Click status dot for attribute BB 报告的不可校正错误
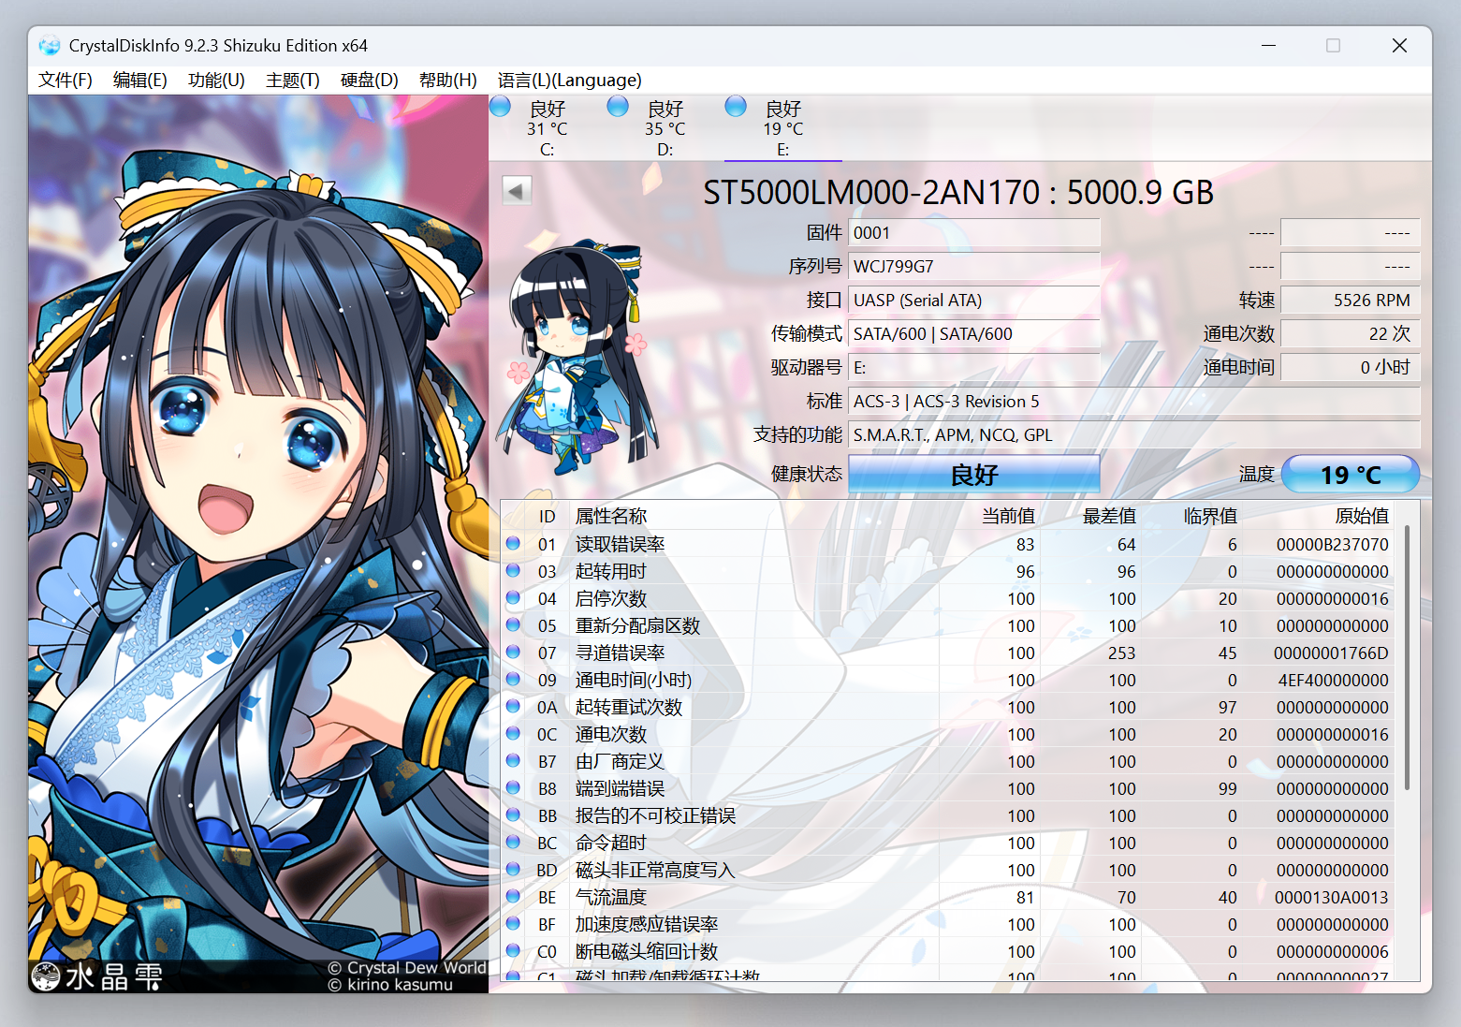The height and width of the screenshot is (1027, 1461). tap(513, 814)
